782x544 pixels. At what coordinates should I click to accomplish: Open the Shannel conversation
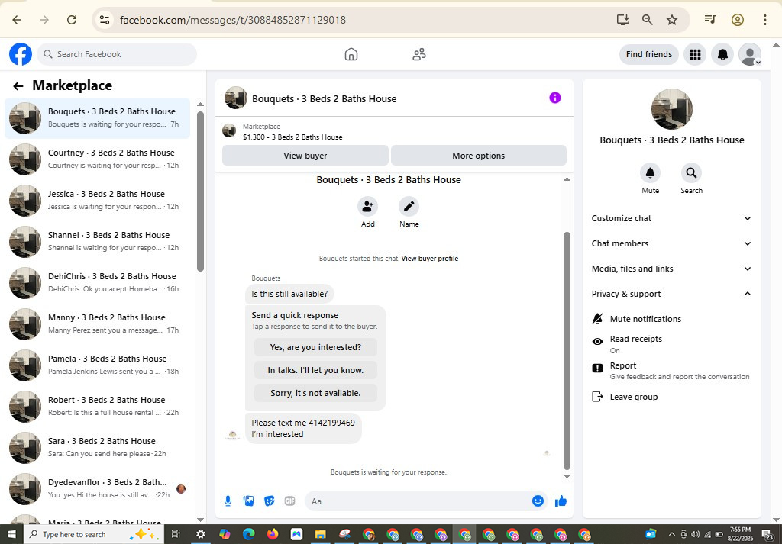[x=98, y=242]
